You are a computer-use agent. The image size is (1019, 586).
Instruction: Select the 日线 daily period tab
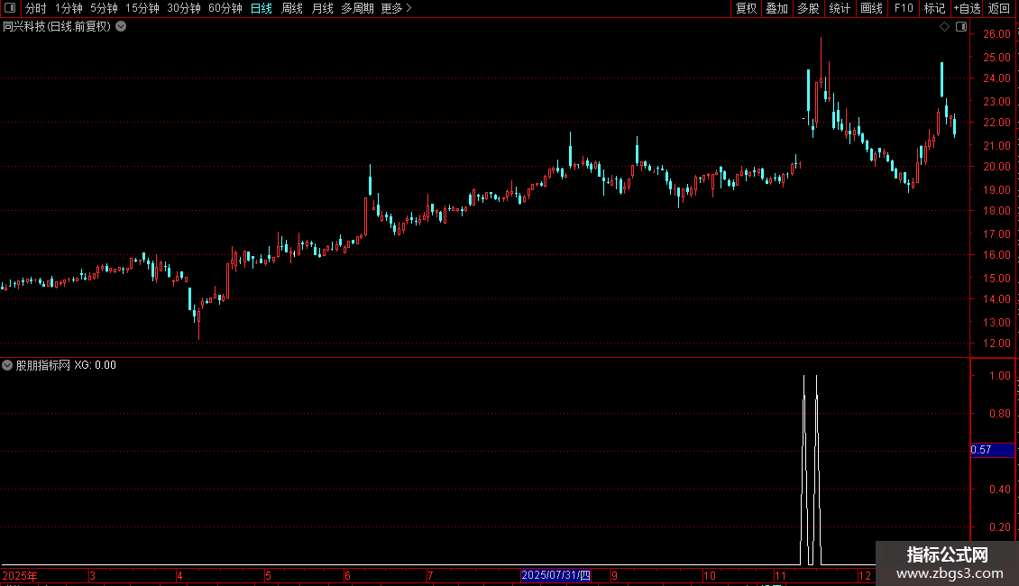coord(262,8)
